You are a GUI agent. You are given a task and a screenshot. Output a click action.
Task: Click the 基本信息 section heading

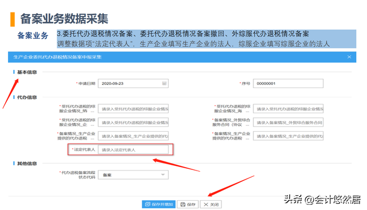pos(27,72)
